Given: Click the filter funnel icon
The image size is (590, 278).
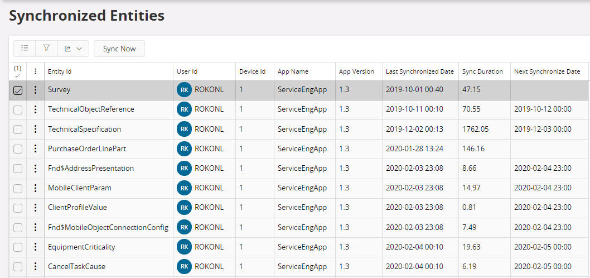Looking at the screenshot, I should point(47,49).
